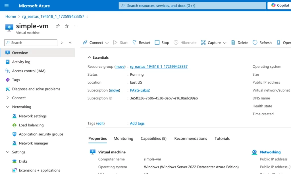The height and width of the screenshot is (174, 291).
Task: Stop the virtual machine
Action: [x=162, y=43]
